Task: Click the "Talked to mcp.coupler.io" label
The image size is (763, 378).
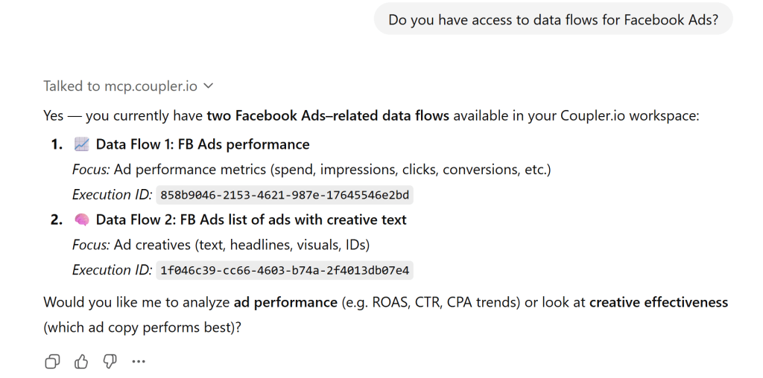Action: pos(120,86)
